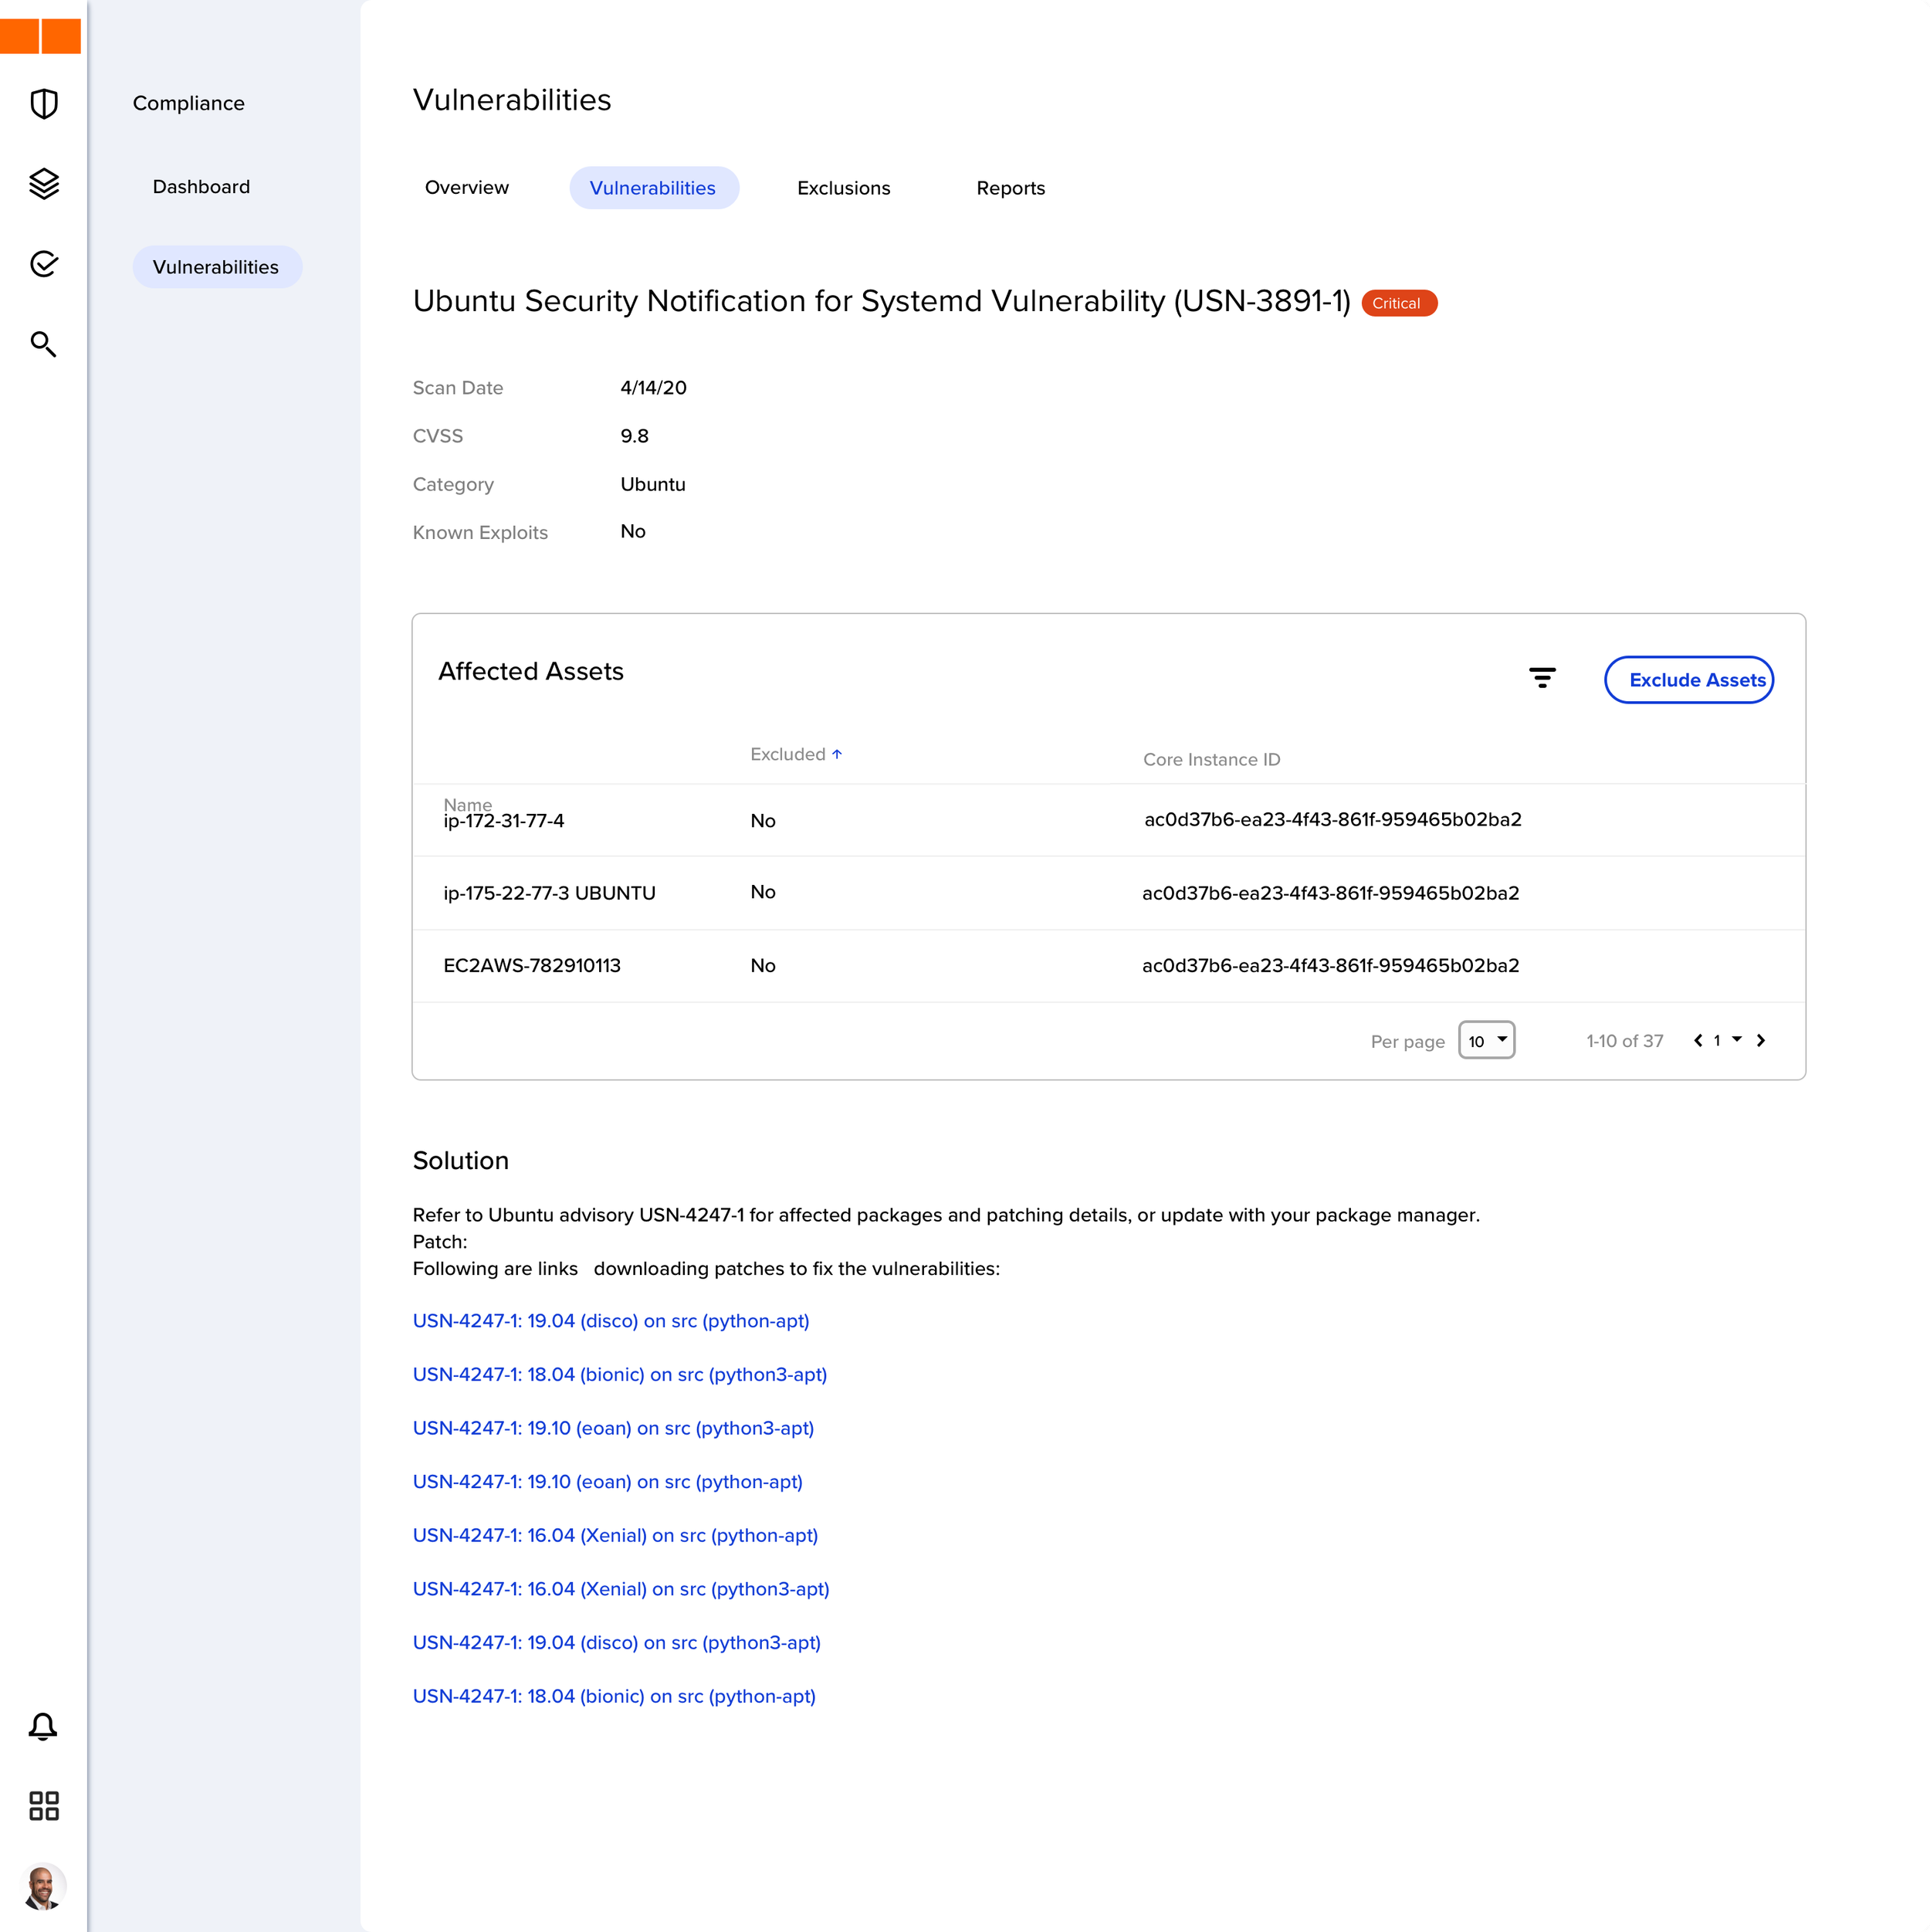Open the Per page 10 dropdown
This screenshot has width=1930, height=1932.
pyautogui.click(x=1486, y=1041)
